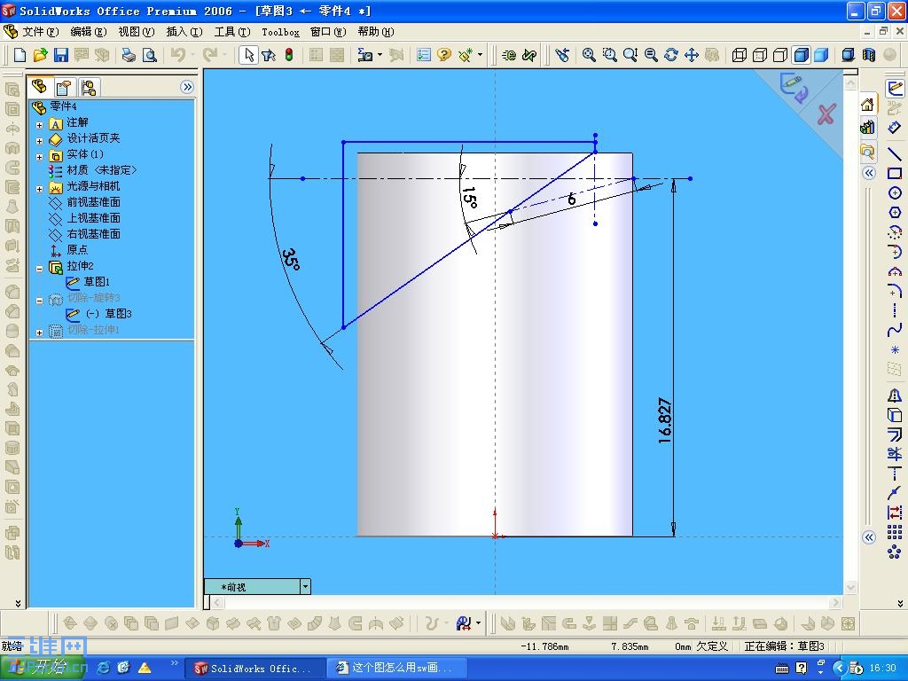Viewport: 908px width, 681px height.
Task: Expand the 实体(1) folder
Action: coord(39,156)
